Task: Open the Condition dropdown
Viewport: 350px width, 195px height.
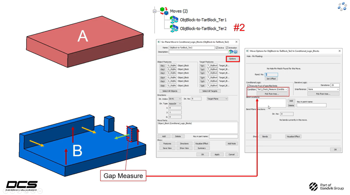Action: click(x=286, y=89)
